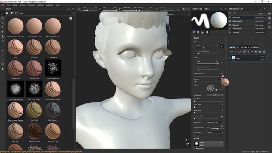Screen dimensions: 272x153
Task: Open Alpha tab icon in Properties panel
Action: click(198, 32)
